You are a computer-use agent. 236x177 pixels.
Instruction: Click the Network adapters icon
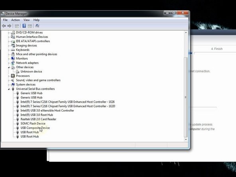coord(13,63)
